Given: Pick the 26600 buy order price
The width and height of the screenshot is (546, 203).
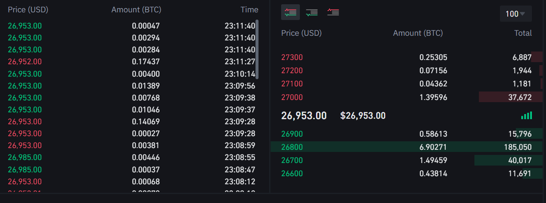Looking at the screenshot, I should click(292, 174).
